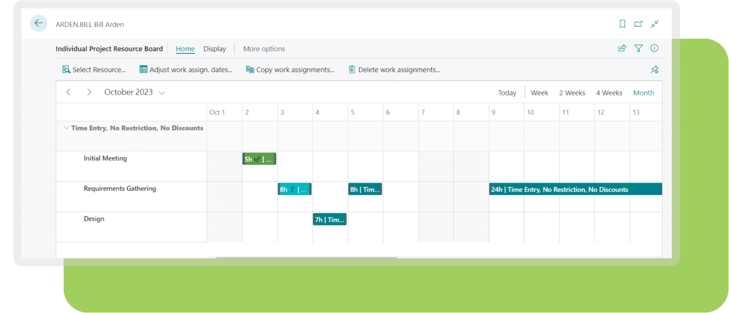Go to previous month arrow
Viewport: 729px width, 313px height.
pyautogui.click(x=69, y=93)
